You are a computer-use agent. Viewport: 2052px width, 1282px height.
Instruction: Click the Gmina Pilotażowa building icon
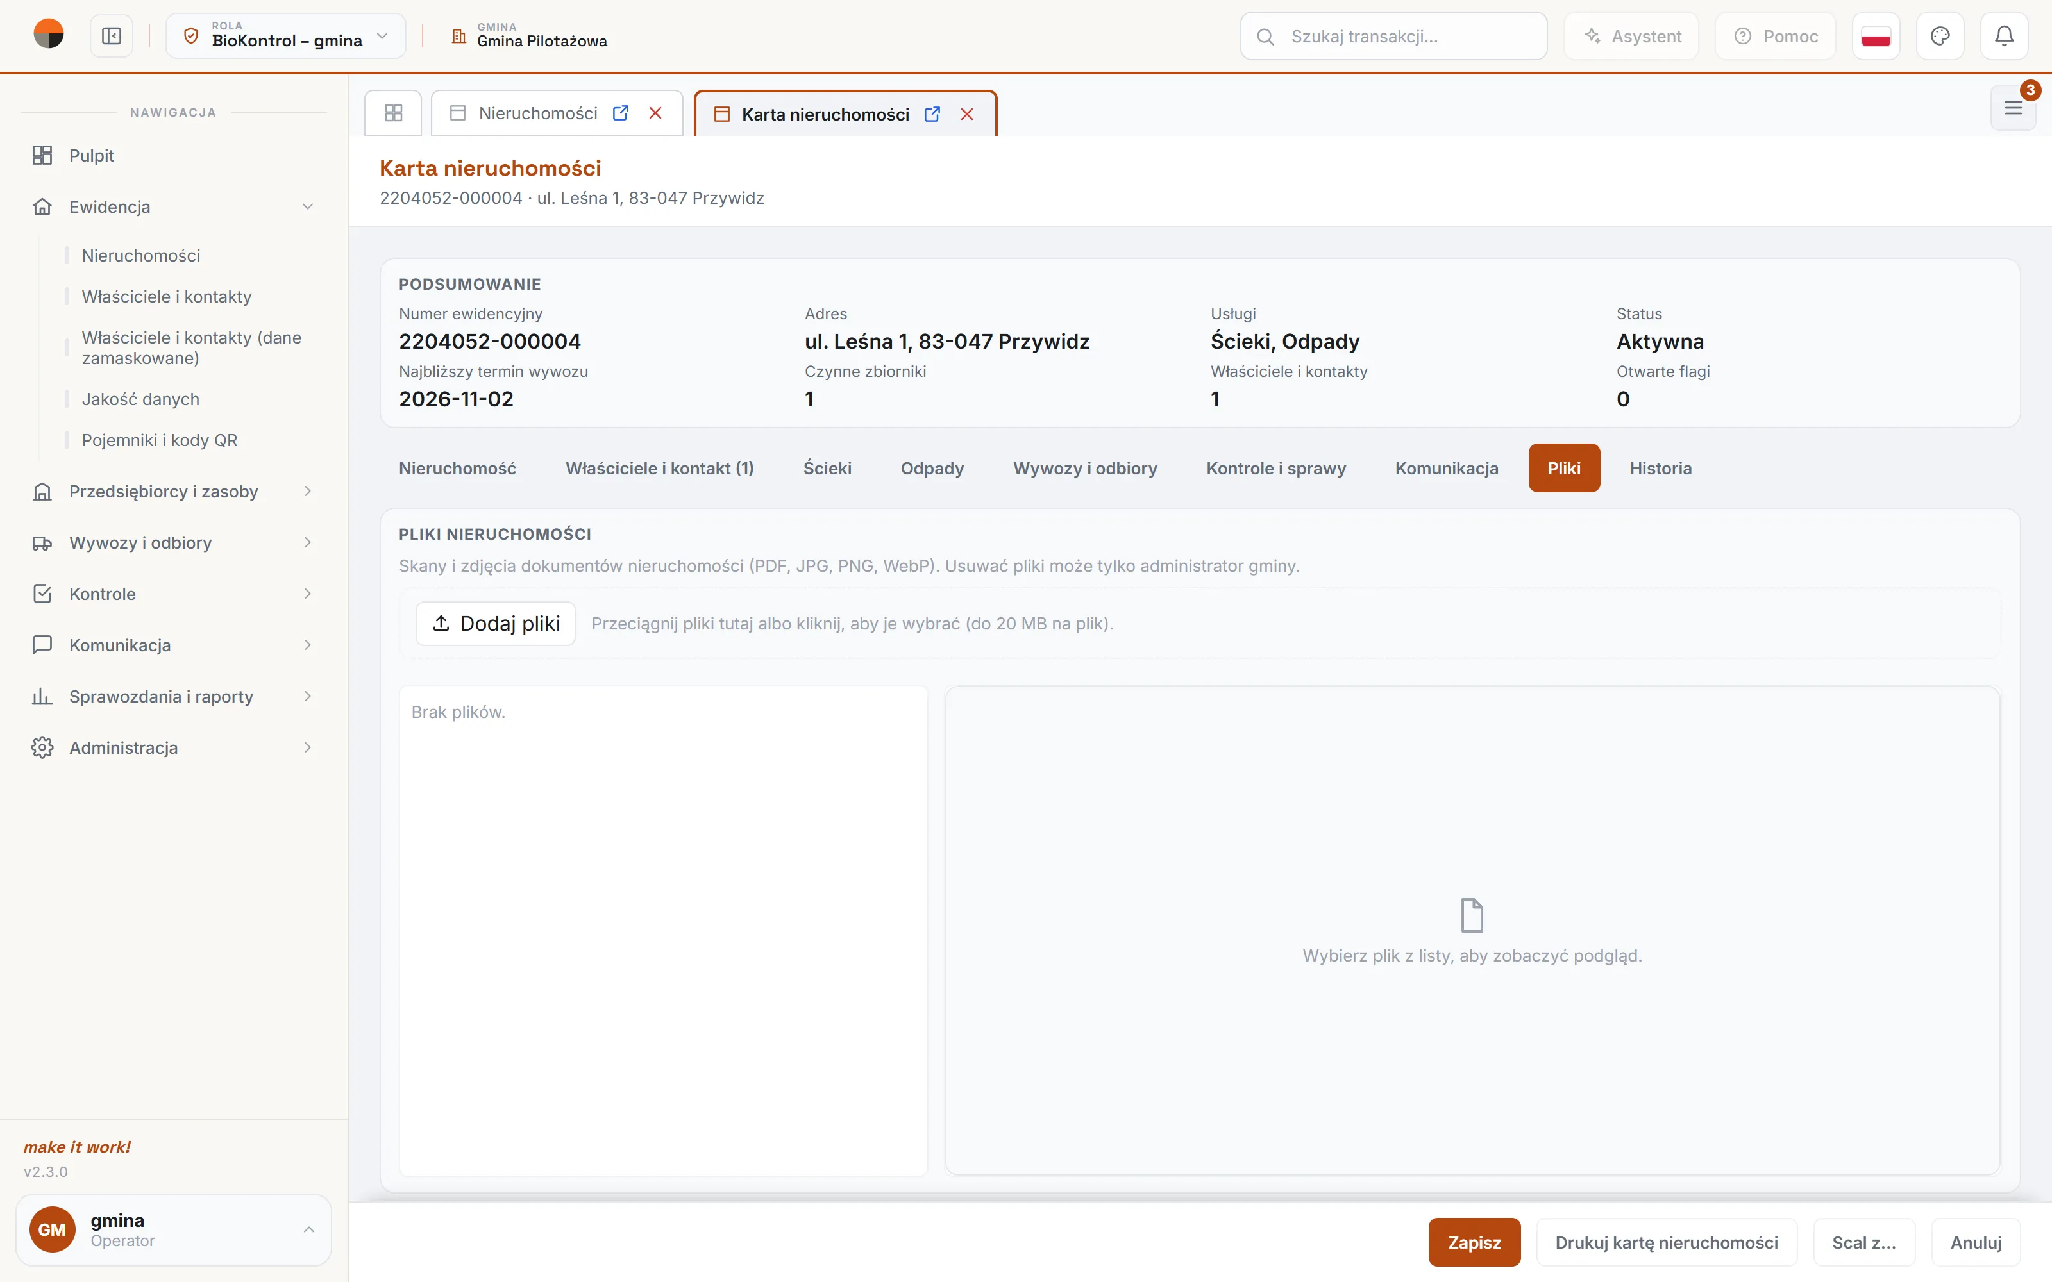tap(458, 37)
